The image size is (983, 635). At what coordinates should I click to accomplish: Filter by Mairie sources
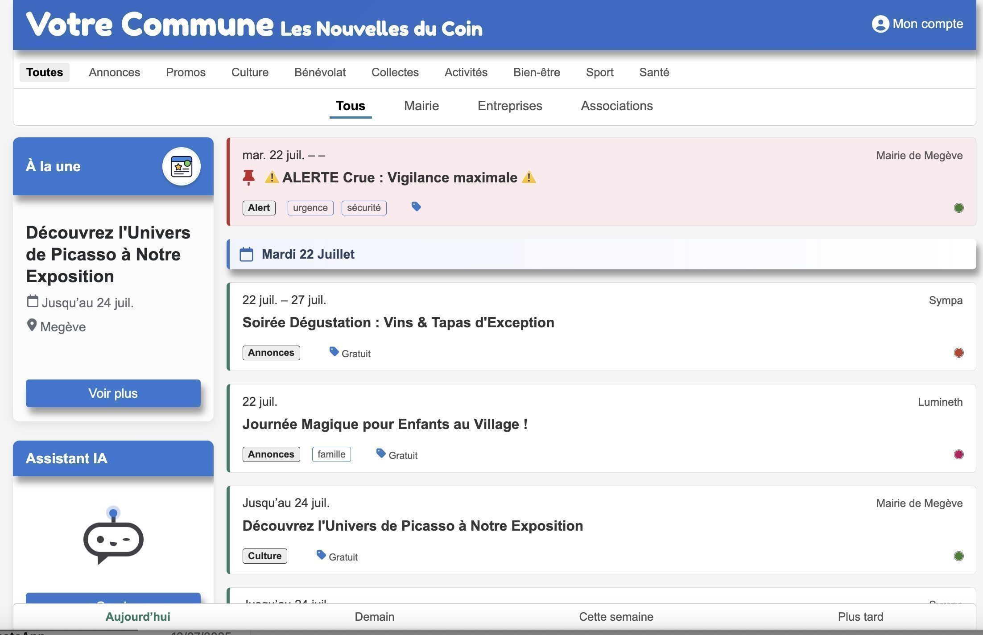(x=421, y=106)
